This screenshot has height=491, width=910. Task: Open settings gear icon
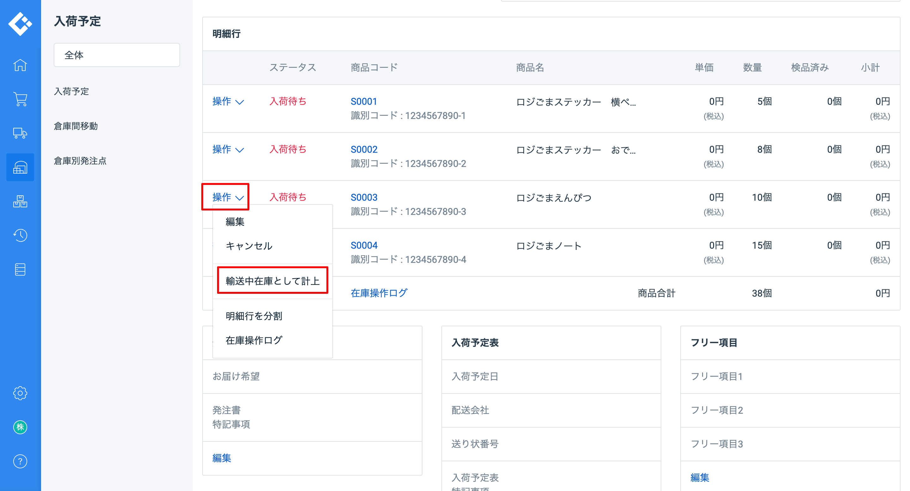click(x=20, y=393)
